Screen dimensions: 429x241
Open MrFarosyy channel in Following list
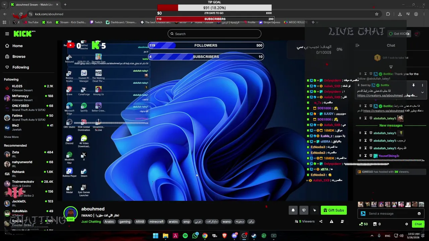(28, 98)
